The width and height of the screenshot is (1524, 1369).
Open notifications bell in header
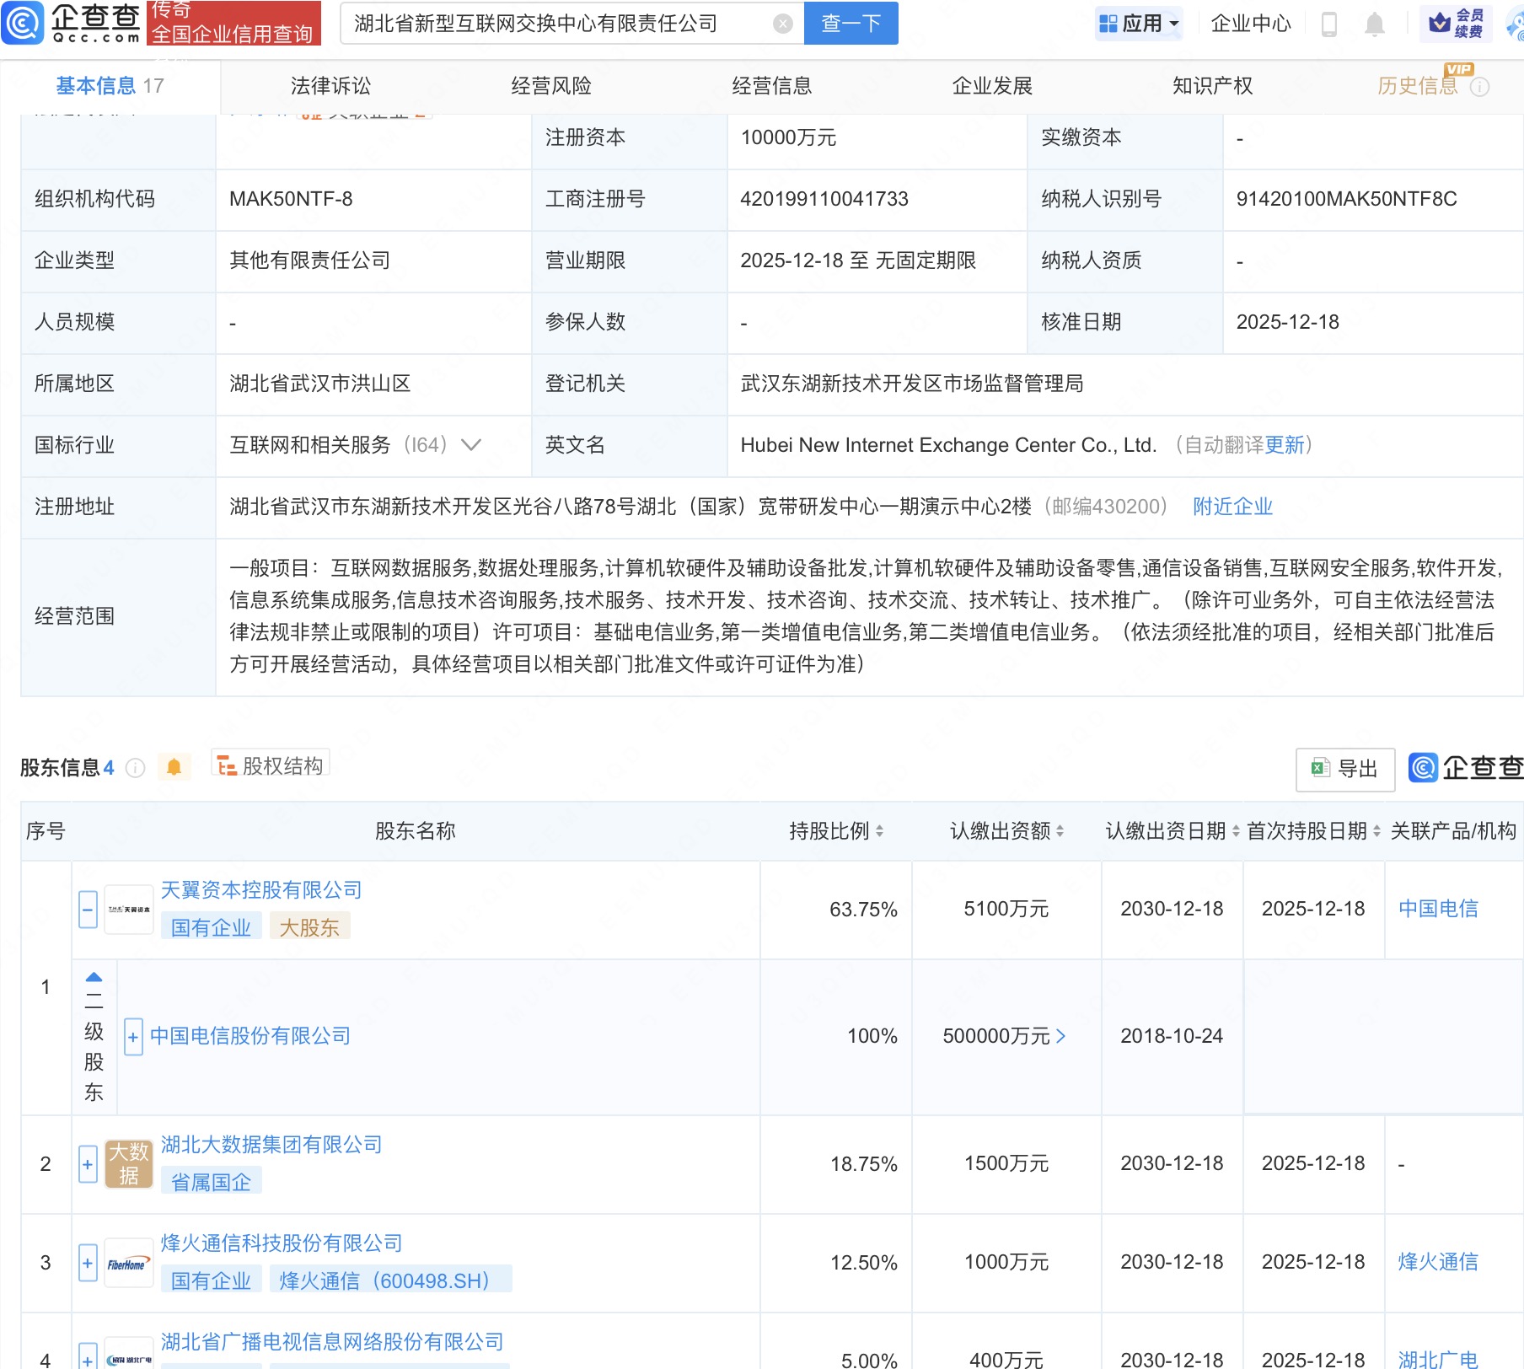point(1374,24)
